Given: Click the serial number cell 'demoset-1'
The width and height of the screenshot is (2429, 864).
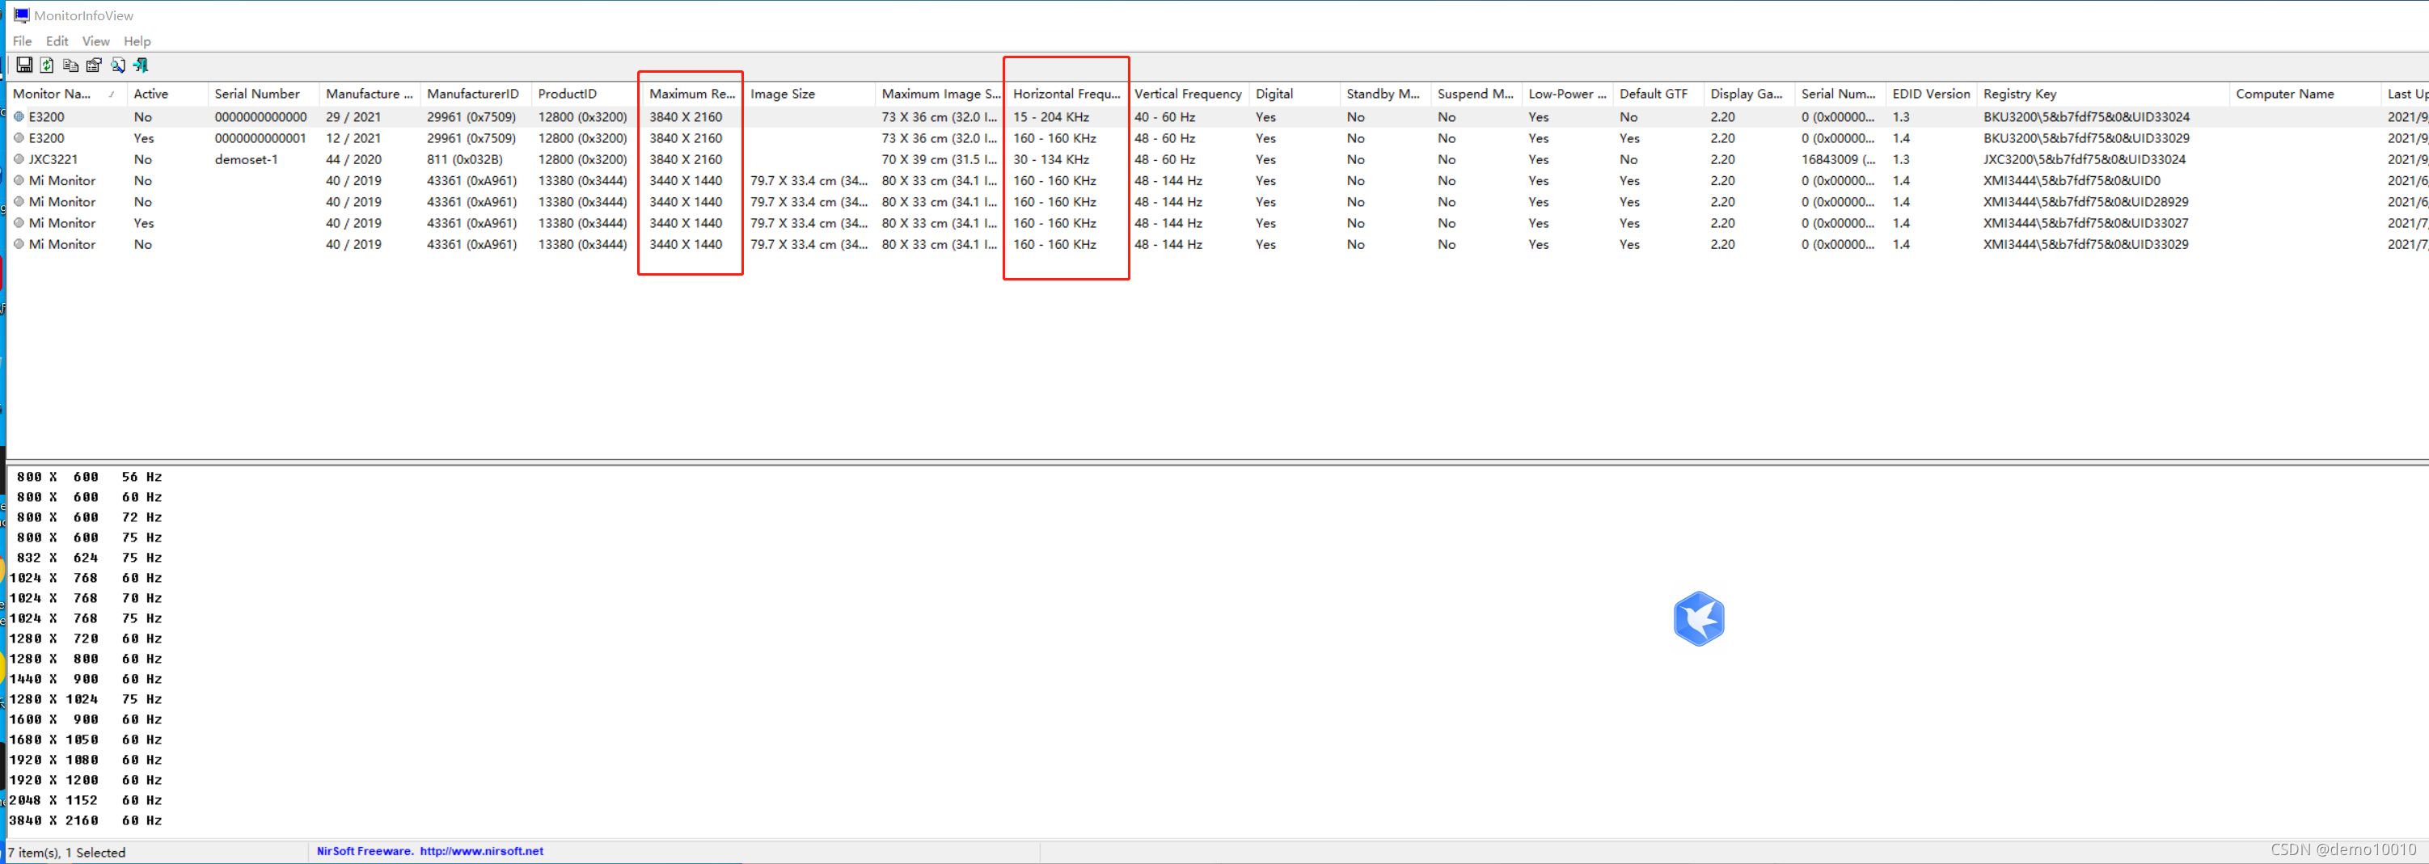Looking at the screenshot, I should pyautogui.click(x=246, y=159).
